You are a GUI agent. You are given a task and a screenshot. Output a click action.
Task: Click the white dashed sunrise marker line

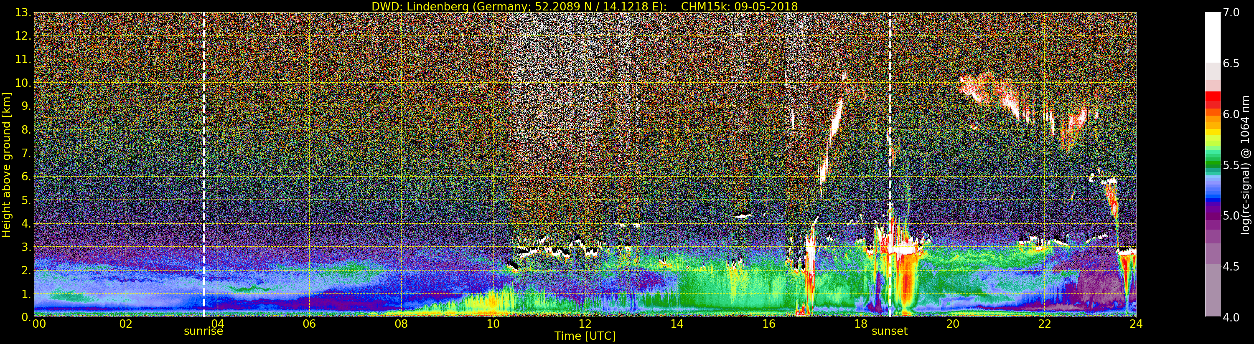[x=204, y=164]
